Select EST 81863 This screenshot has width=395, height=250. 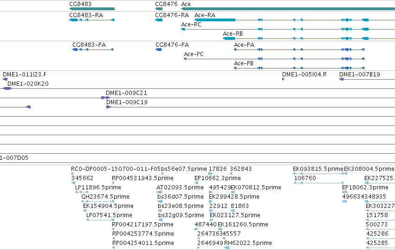240,206
